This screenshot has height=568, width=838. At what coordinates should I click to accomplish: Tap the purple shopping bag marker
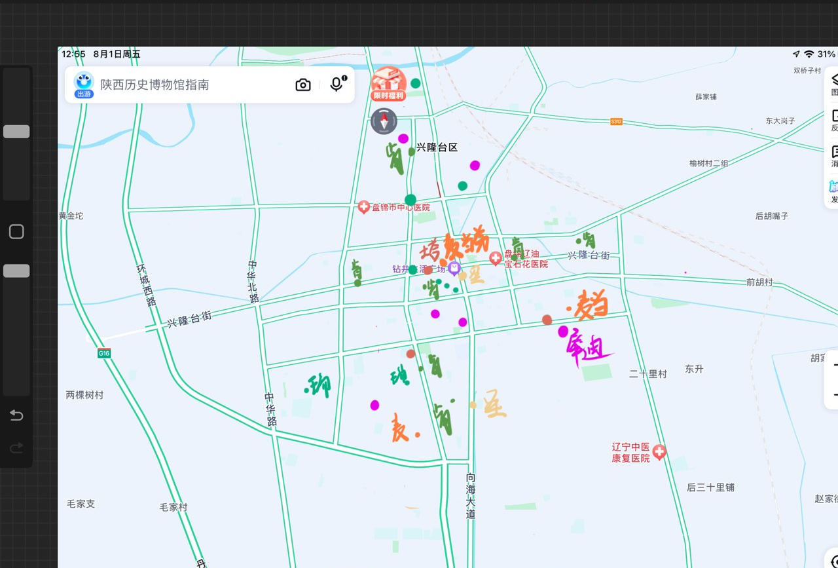(x=454, y=269)
